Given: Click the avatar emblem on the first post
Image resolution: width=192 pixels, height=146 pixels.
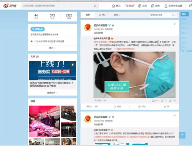Looking at the screenshot, I should click(88, 27).
